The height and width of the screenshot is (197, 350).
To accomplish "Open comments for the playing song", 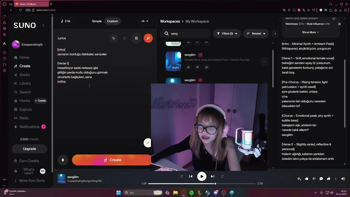I will [x=321, y=179].
